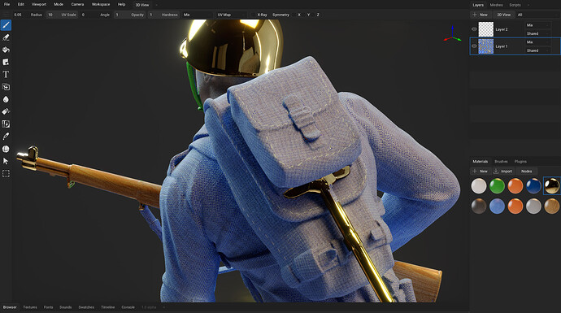
Task: Click the Layer 1 thumbnail
Action: click(486, 46)
